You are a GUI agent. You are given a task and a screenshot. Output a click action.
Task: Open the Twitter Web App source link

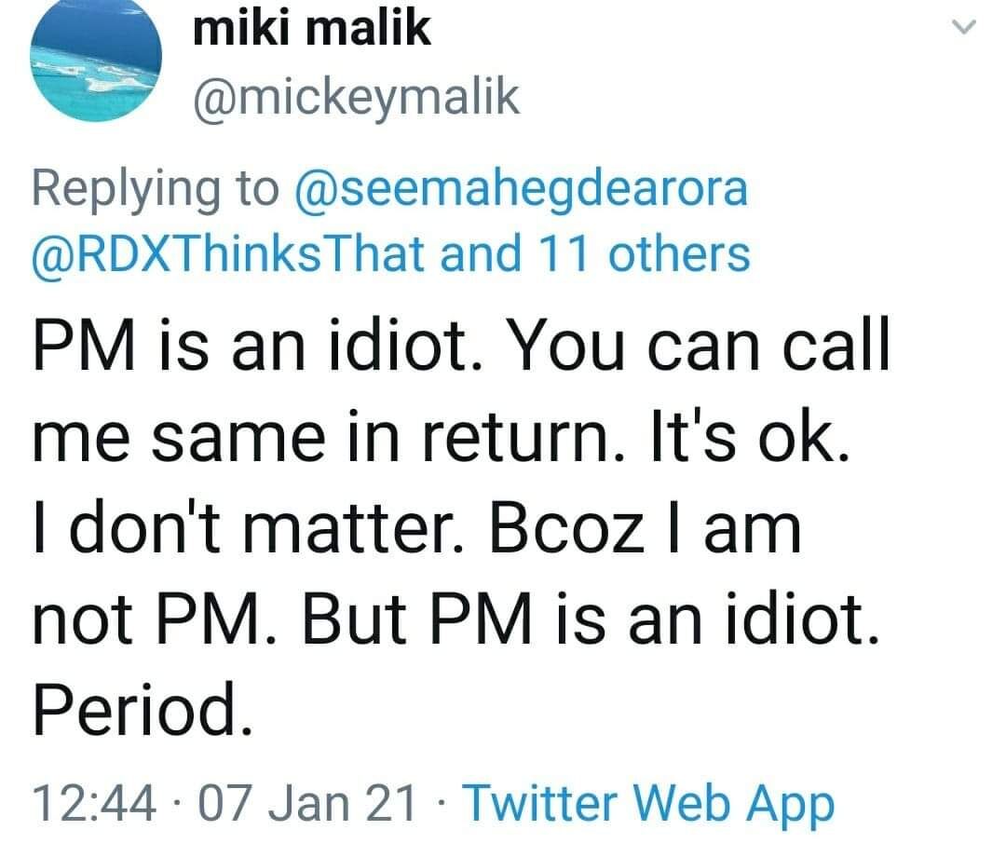click(x=647, y=803)
